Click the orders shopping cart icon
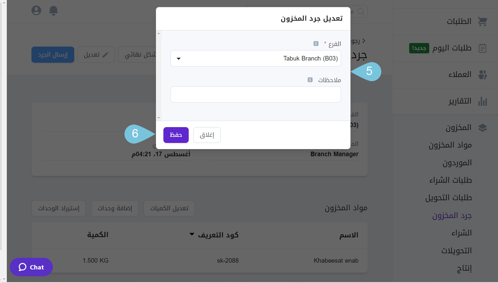Screen dimensions: 498x283 pos(482,21)
